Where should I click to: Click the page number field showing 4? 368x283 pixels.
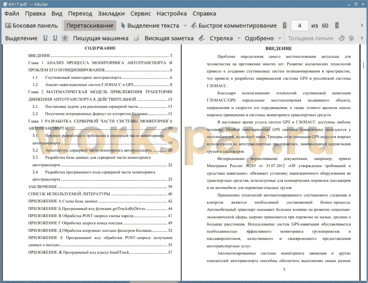point(300,26)
